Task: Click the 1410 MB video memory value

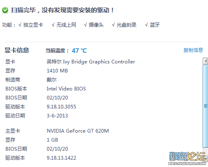Action: (57, 71)
